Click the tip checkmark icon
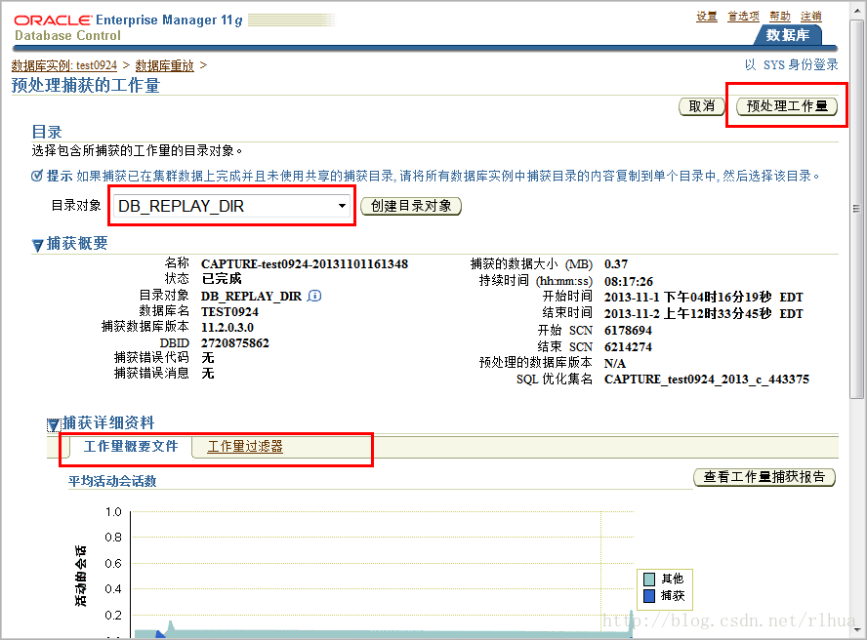 (36, 176)
